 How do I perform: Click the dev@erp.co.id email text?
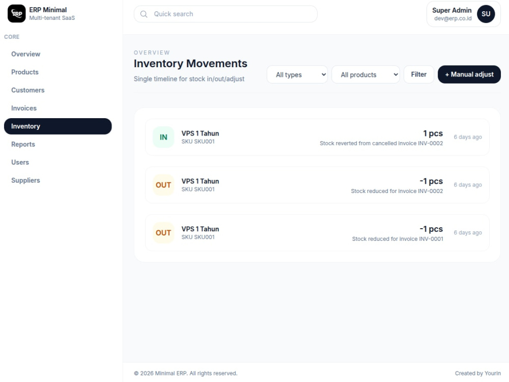tap(453, 18)
